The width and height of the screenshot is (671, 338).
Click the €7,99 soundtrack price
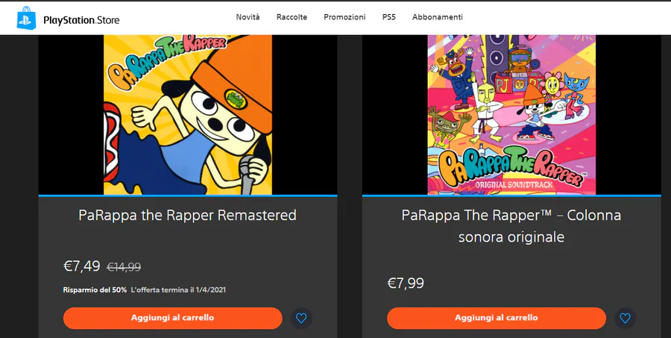pos(406,284)
